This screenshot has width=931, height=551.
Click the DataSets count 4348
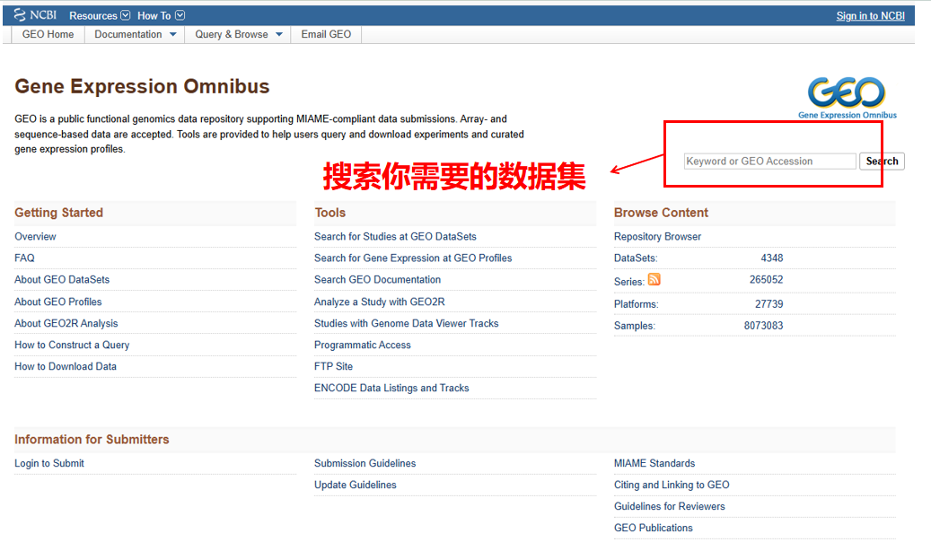pyautogui.click(x=772, y=258)
